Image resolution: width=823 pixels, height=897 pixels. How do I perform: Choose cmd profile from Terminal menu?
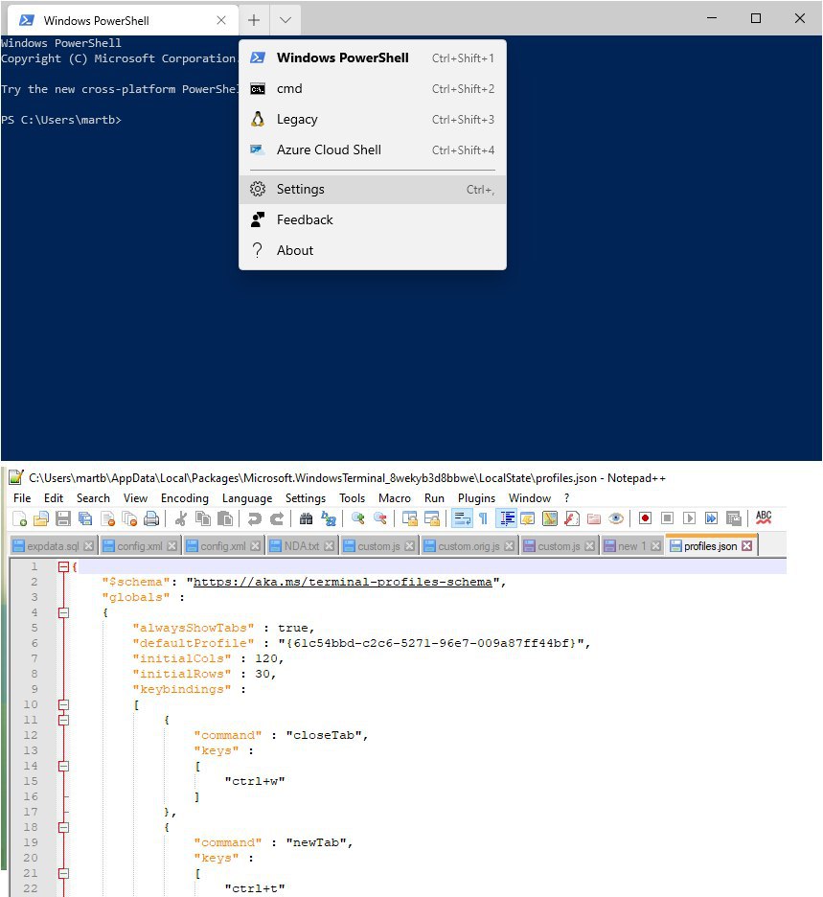point(373,89)
